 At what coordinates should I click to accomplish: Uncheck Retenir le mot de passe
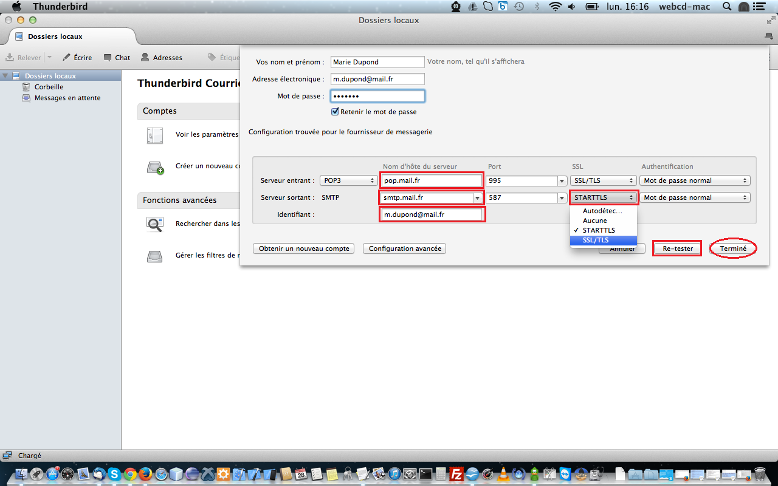point(335,112)
